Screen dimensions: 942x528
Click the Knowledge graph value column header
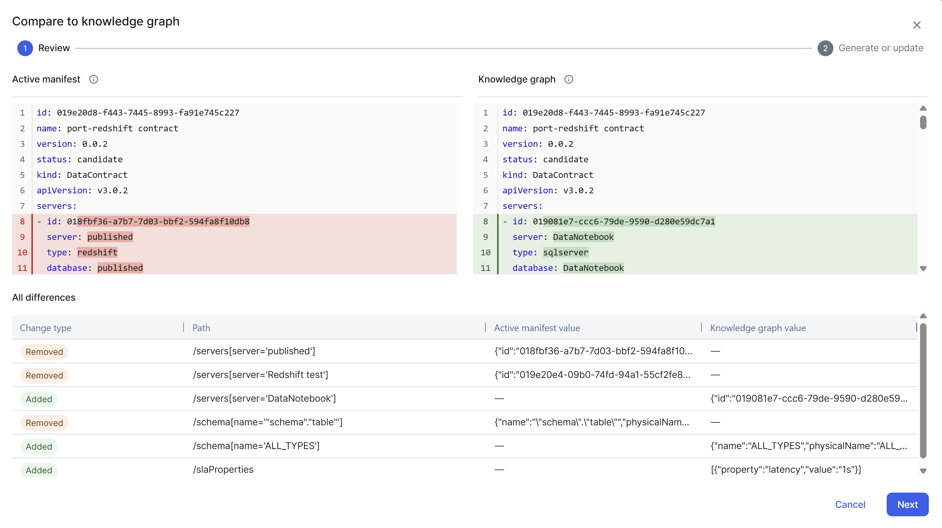tap(758, 328)
